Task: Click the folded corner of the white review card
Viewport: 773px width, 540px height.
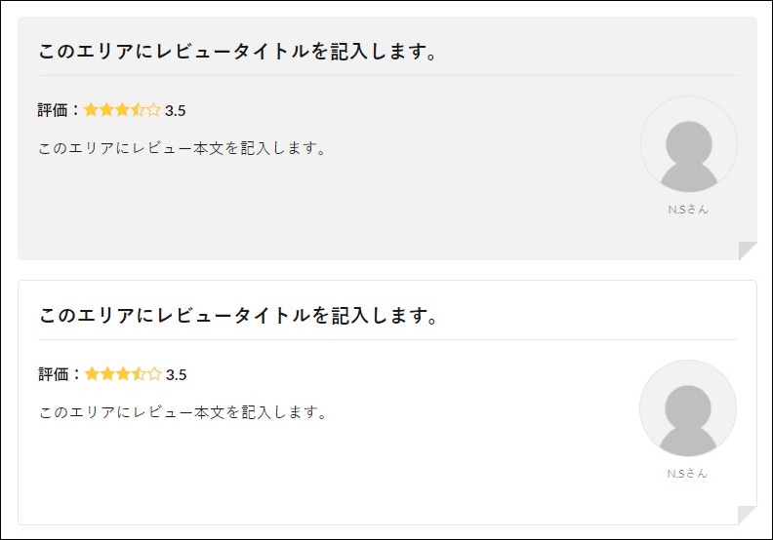Action: coord(748,516)
